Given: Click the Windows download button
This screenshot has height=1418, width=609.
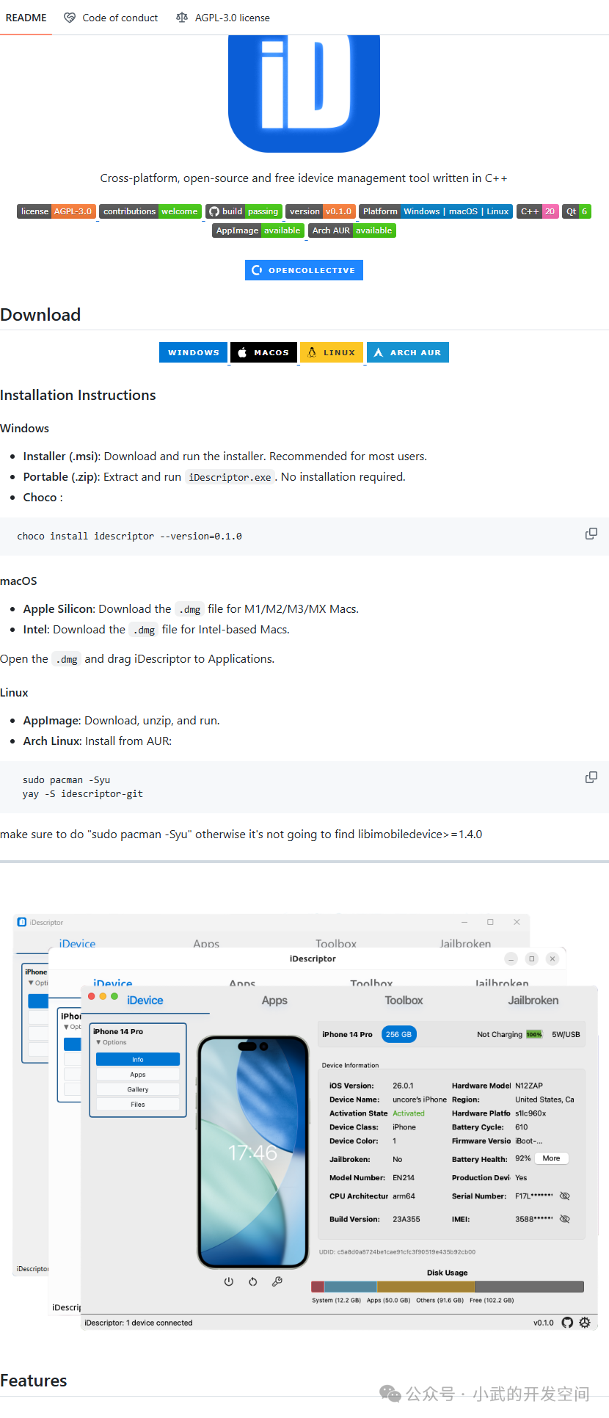Looking at the screenshot, I should pyautogui.click(x=193, y=352).
